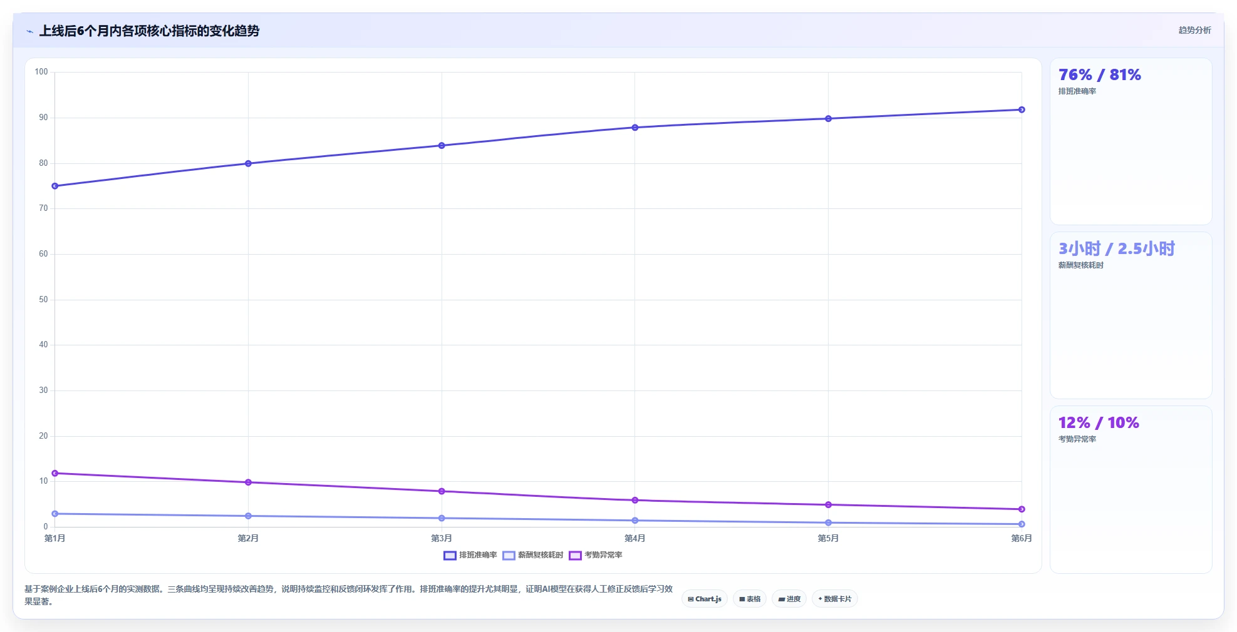Screen dimensions: 1237x632
Task: Click the 薪酬复核耗时 caption under 3小时 / 2.5小时
Action: click(1081, 265)
